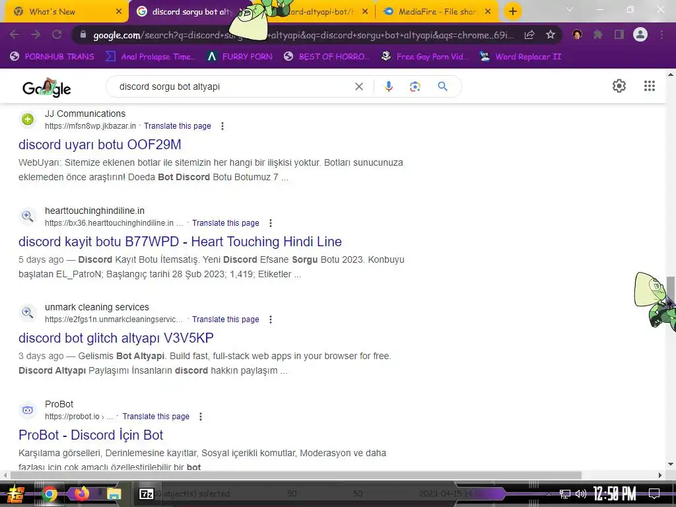
Task: Open the 7-Zip taskbar window
Action: (146, 494)
